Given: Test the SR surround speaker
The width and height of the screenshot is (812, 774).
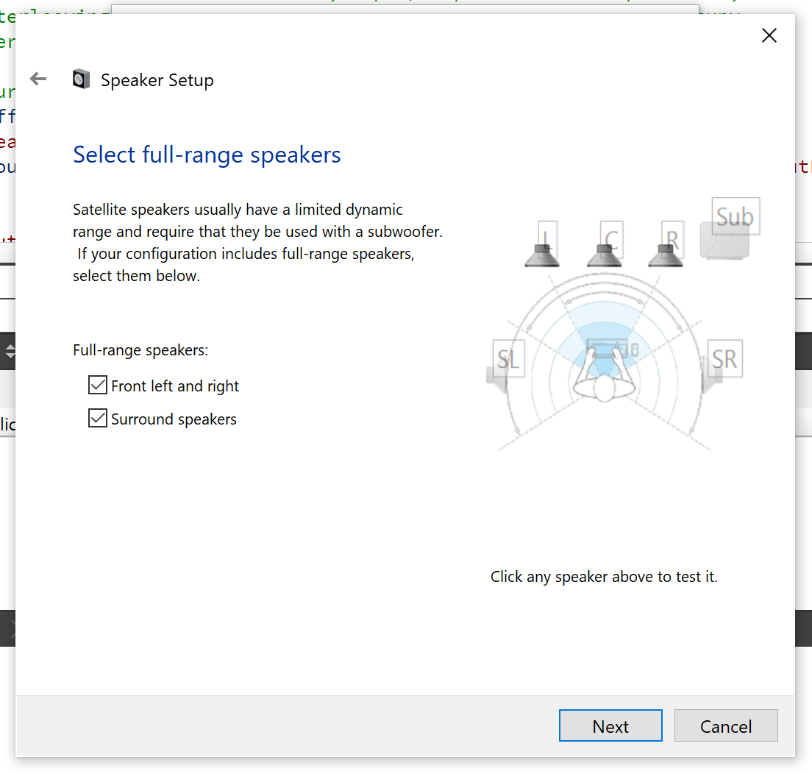Looking at the screenshot, I should (x=724, y=359).
